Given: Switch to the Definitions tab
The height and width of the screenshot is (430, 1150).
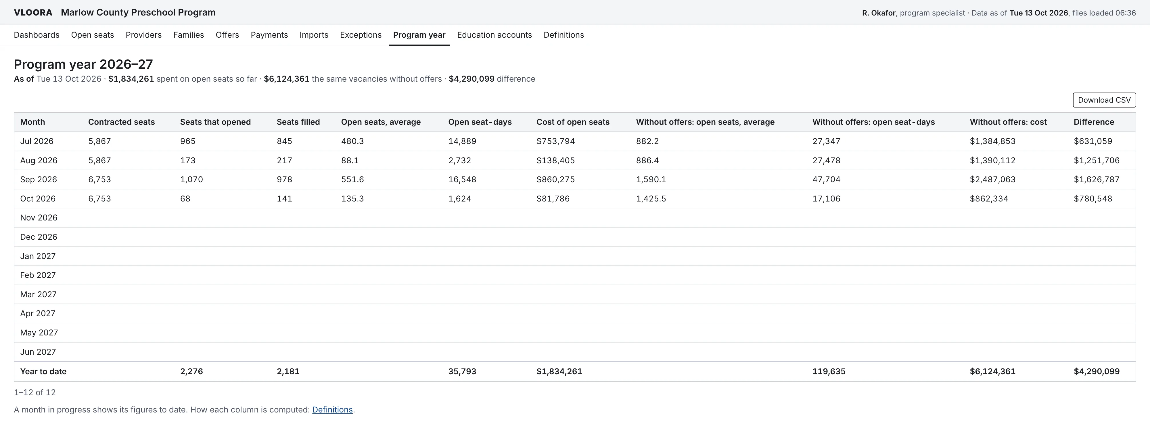Looking at the screenshot, I should click(x=563, y=35).
